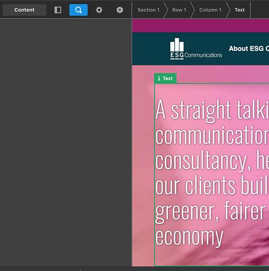Select the blue magnifier inspector icon
269x271 pixels.
click(x=79, y=10)
